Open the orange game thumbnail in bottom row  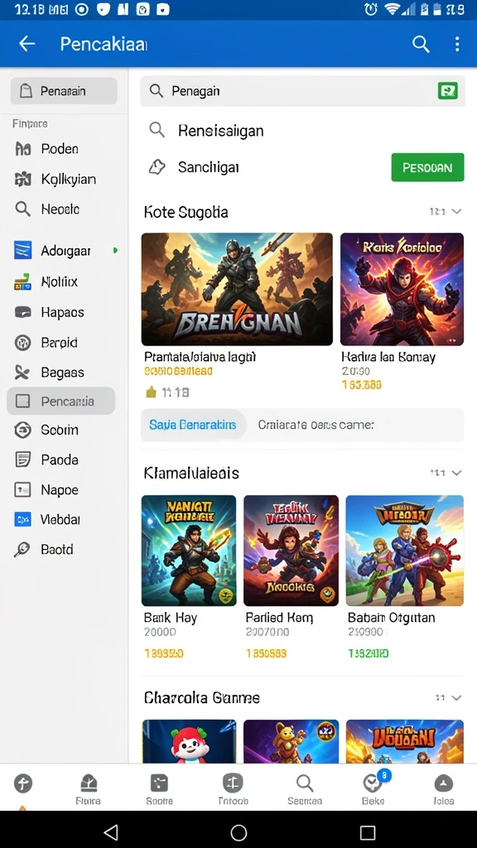click(404, 741)
